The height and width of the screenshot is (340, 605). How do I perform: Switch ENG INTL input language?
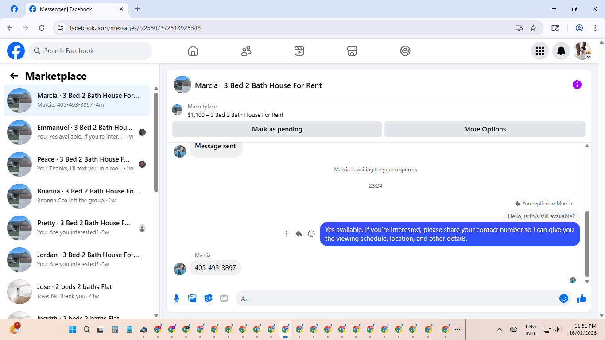[531, 329]
